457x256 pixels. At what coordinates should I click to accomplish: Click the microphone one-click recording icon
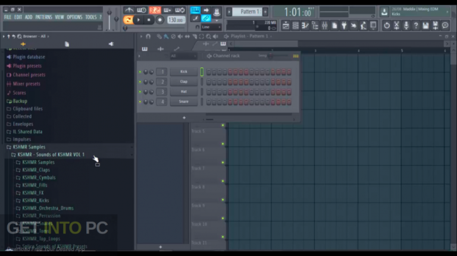(406, 26)
